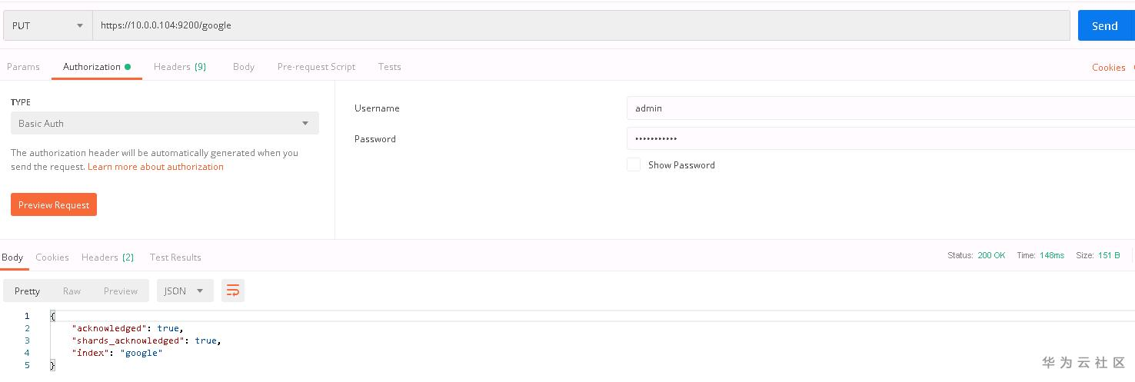Expand the Basic Auth type dropdown
1135x382 pixels.
165,123
